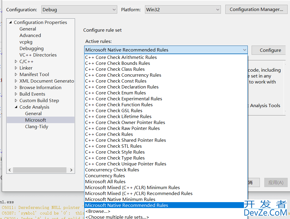Image resolution: width=290 pixels, height=219 pixels.
Task: Click the C6387 symbol warning line
Action: pos(43,213)
